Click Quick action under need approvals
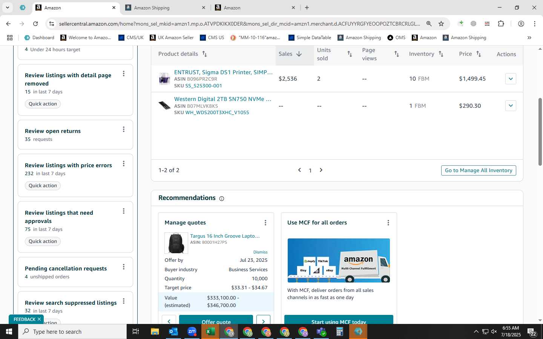 click(43, 241)
